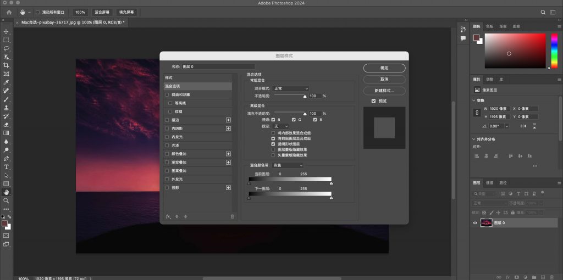
Task: Click the trash icon in Layer Style dialog
Action: [233, 216]
